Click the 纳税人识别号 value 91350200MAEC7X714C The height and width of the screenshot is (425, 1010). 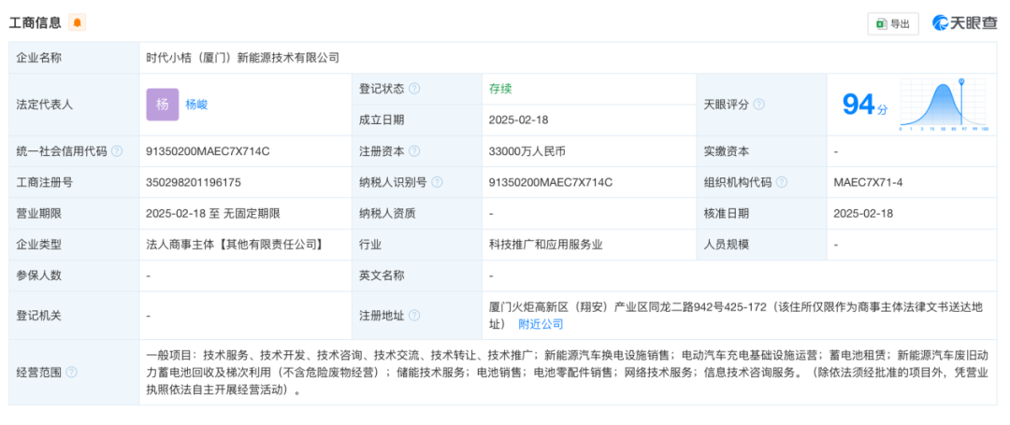(550, 182)
